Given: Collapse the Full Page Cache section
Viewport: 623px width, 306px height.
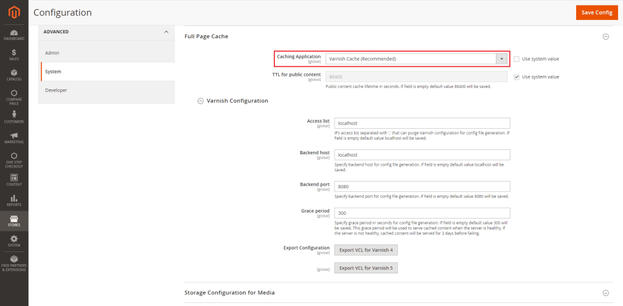Looking at the screenshot, I should click(x=605, y=36).
